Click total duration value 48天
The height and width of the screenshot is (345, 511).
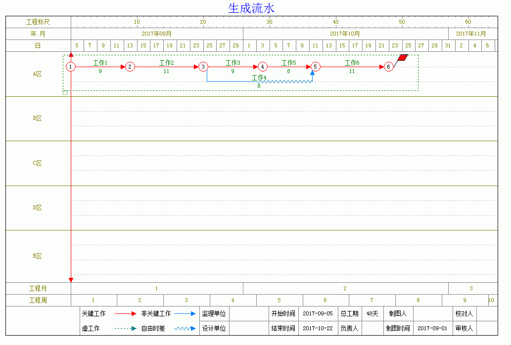point(372,314)
